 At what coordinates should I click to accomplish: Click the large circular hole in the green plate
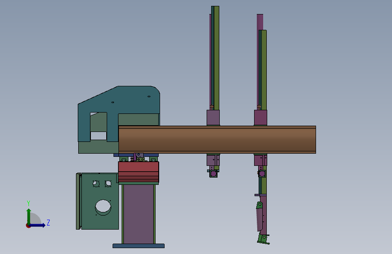[x=103, y=207]
